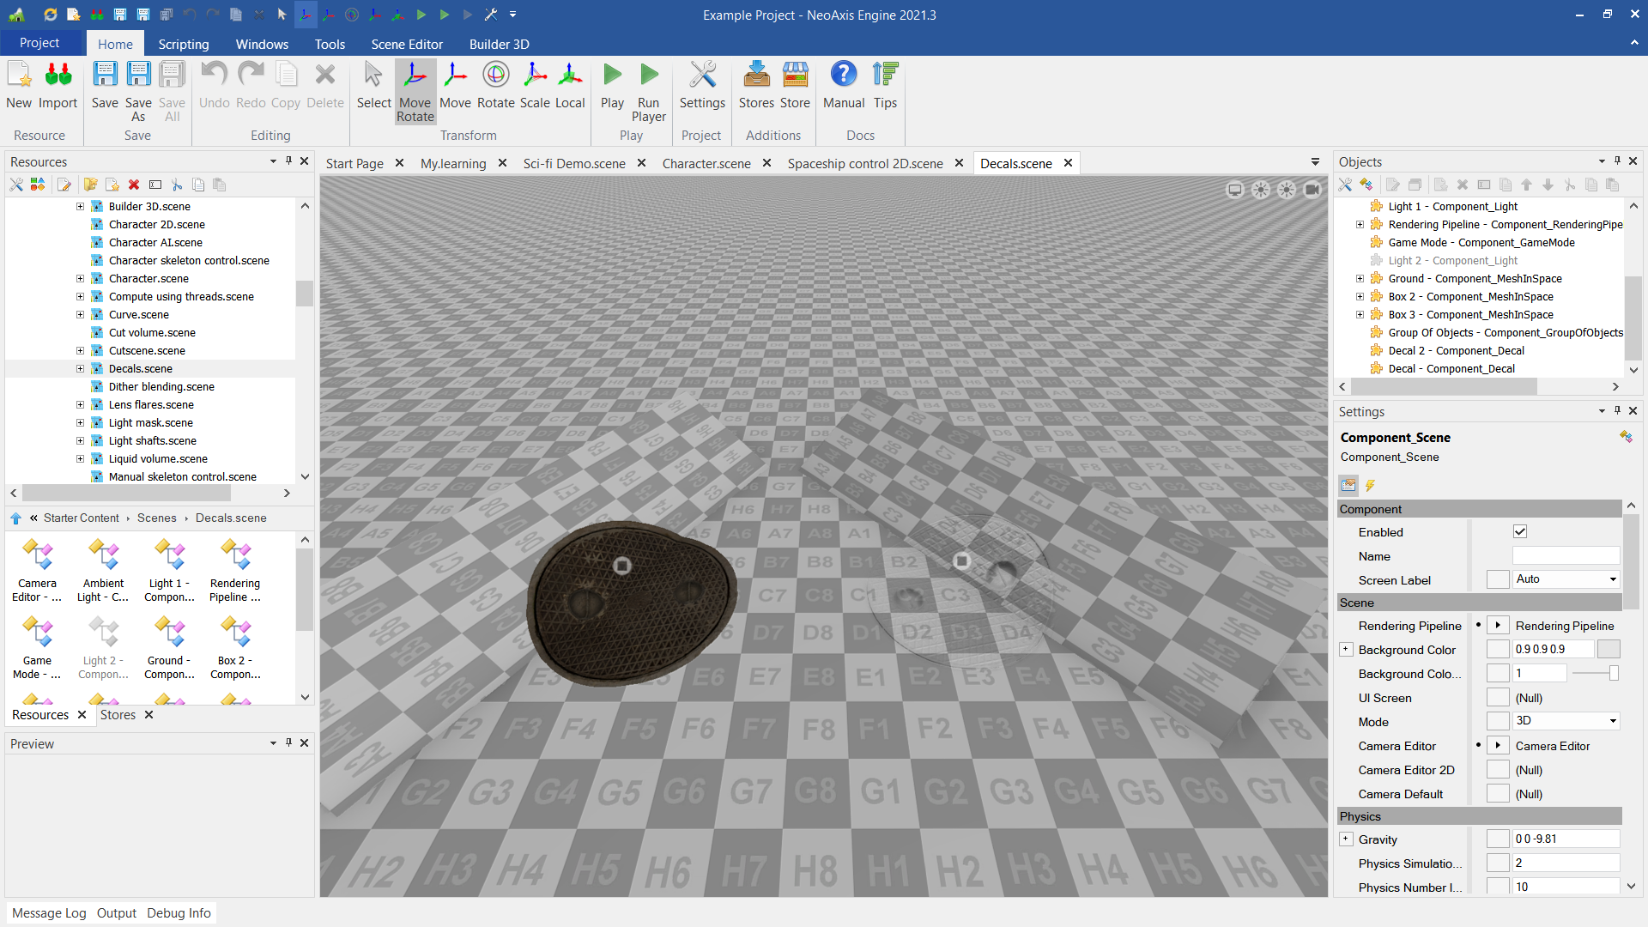This screenshot has width=1648, height=927.
Task: Open the Message Log panel
Action: coord(49,912)
